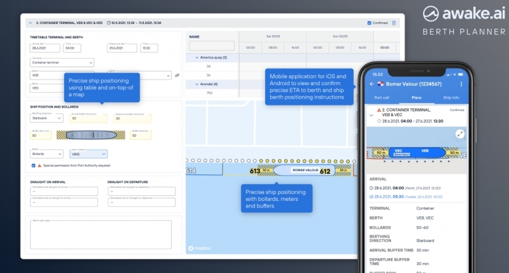This screenshot has height=273, width=509.
Task: Click the clock icon next to 10.5.2021 date range
Action: 109,23
